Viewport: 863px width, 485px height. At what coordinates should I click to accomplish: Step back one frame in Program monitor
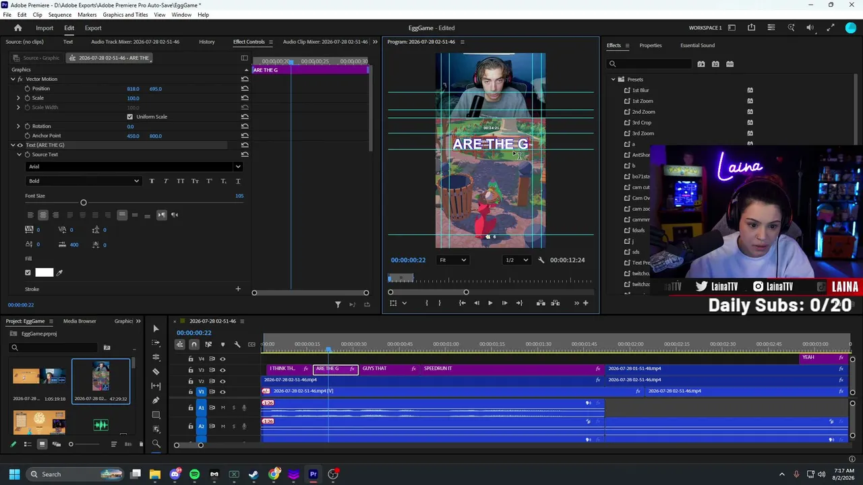(x=476, y=303)
